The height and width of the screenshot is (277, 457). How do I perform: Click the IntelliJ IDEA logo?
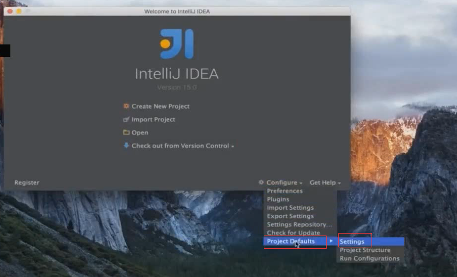pyautogui.click(x=176, y=43)
